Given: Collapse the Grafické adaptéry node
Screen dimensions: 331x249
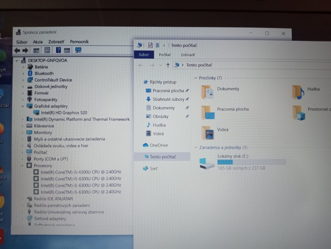Looking at the screenshot, I should point(23,106).
